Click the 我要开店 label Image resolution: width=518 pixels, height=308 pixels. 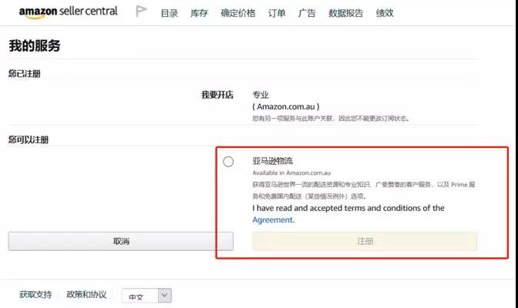(x=217, y=95)
